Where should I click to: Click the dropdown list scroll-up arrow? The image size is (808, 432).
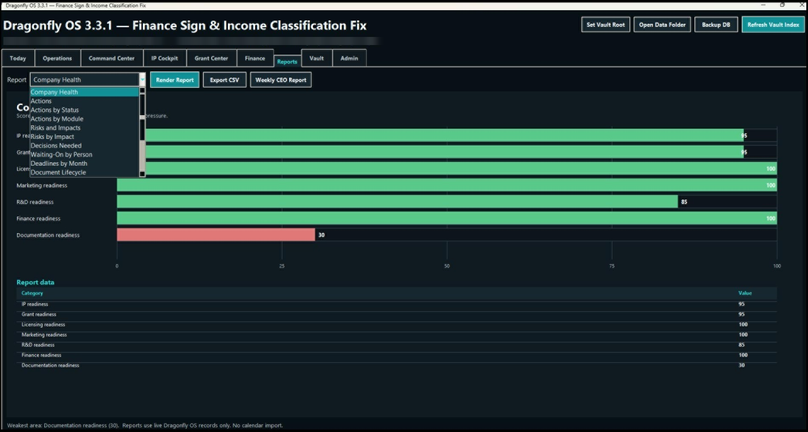(x=142, y=90)
